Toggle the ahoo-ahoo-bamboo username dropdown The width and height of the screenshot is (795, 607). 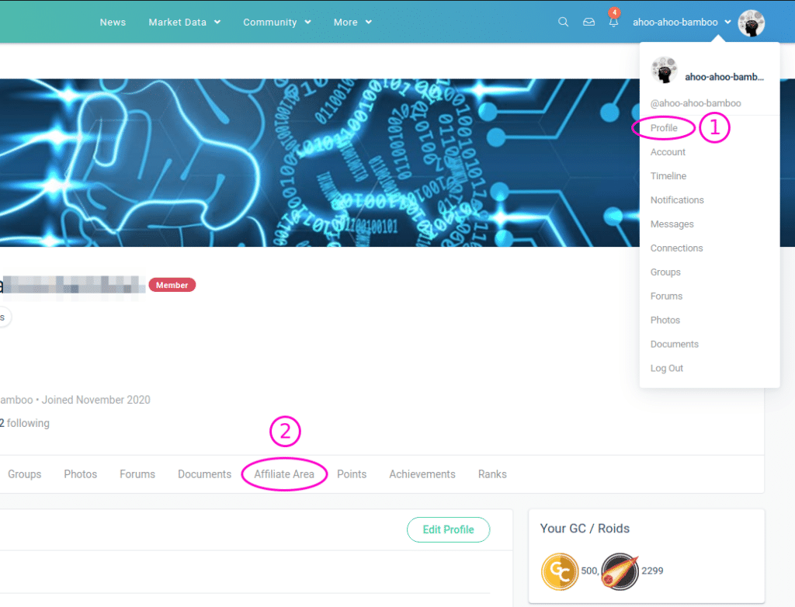pyautogui.click(x=682, y=23)
